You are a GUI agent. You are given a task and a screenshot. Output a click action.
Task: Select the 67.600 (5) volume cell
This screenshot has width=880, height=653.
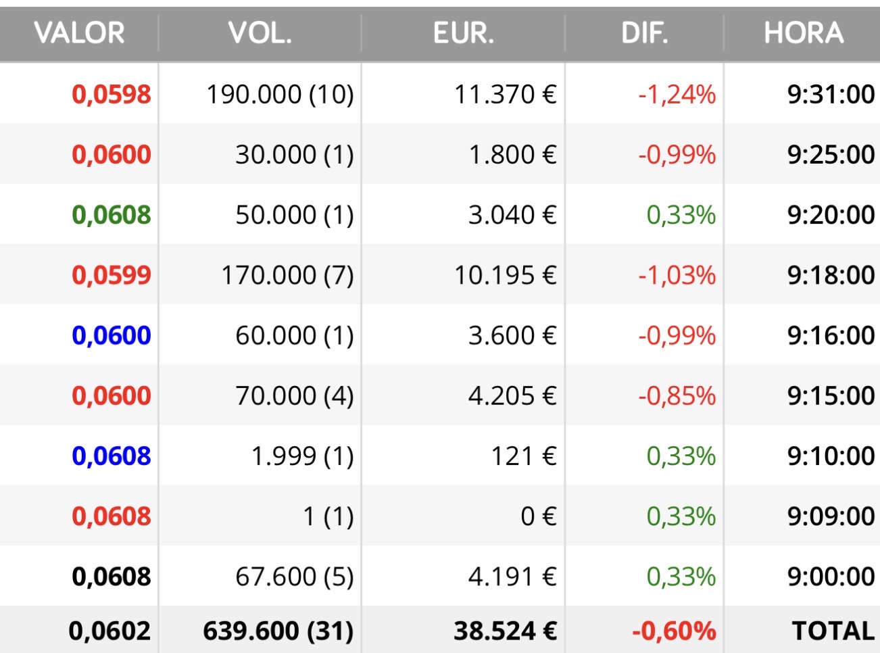(x=295, y=577)
